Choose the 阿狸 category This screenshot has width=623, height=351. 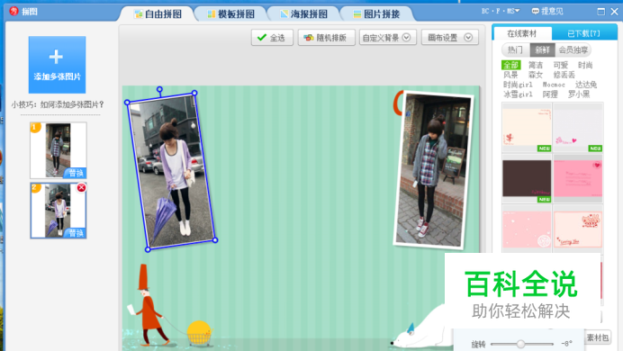coord(550,94)
